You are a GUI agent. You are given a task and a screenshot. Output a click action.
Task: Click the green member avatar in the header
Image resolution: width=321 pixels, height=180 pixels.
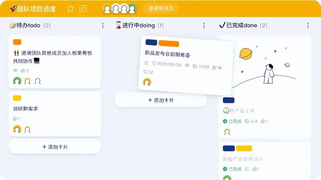point(132,9)
